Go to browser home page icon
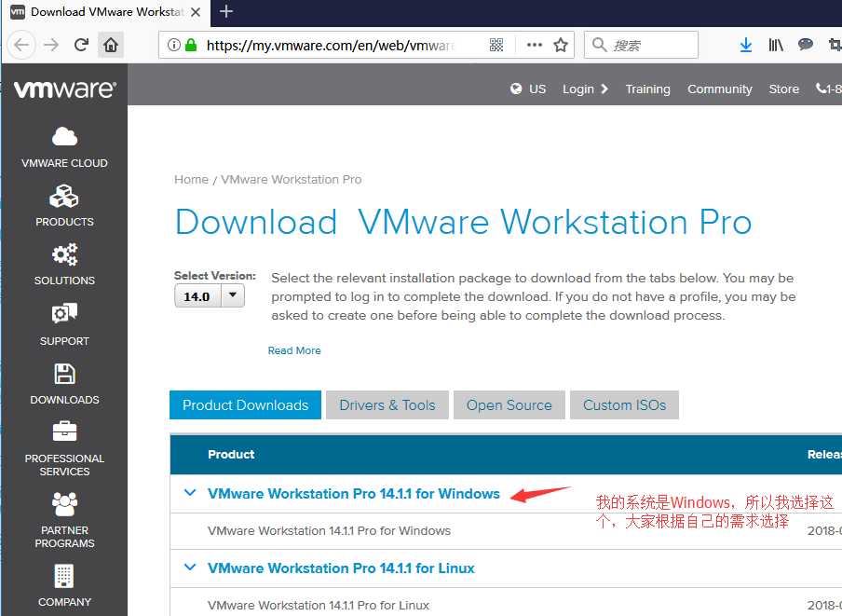 pos(111,45)
